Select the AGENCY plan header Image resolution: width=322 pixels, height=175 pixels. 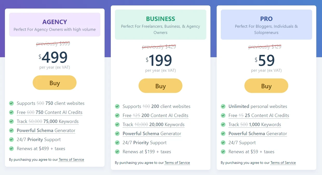pyautogui.click(x=55, y=22)
